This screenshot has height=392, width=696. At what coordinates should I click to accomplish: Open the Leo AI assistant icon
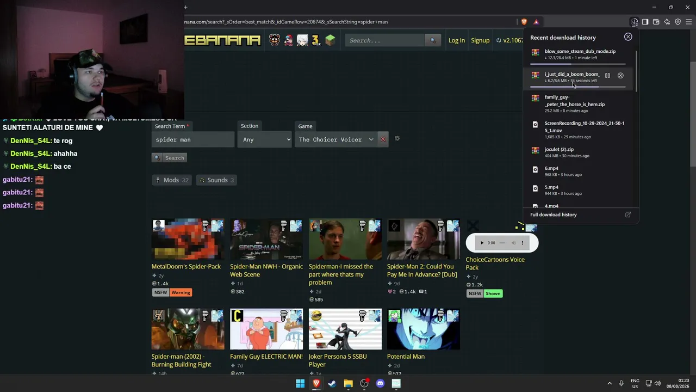(x=667, y=22)
